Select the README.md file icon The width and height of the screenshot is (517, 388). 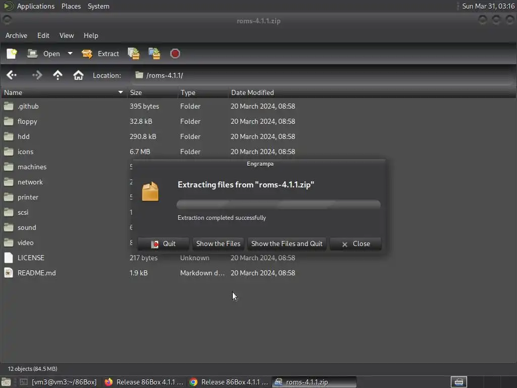point(9,273)
